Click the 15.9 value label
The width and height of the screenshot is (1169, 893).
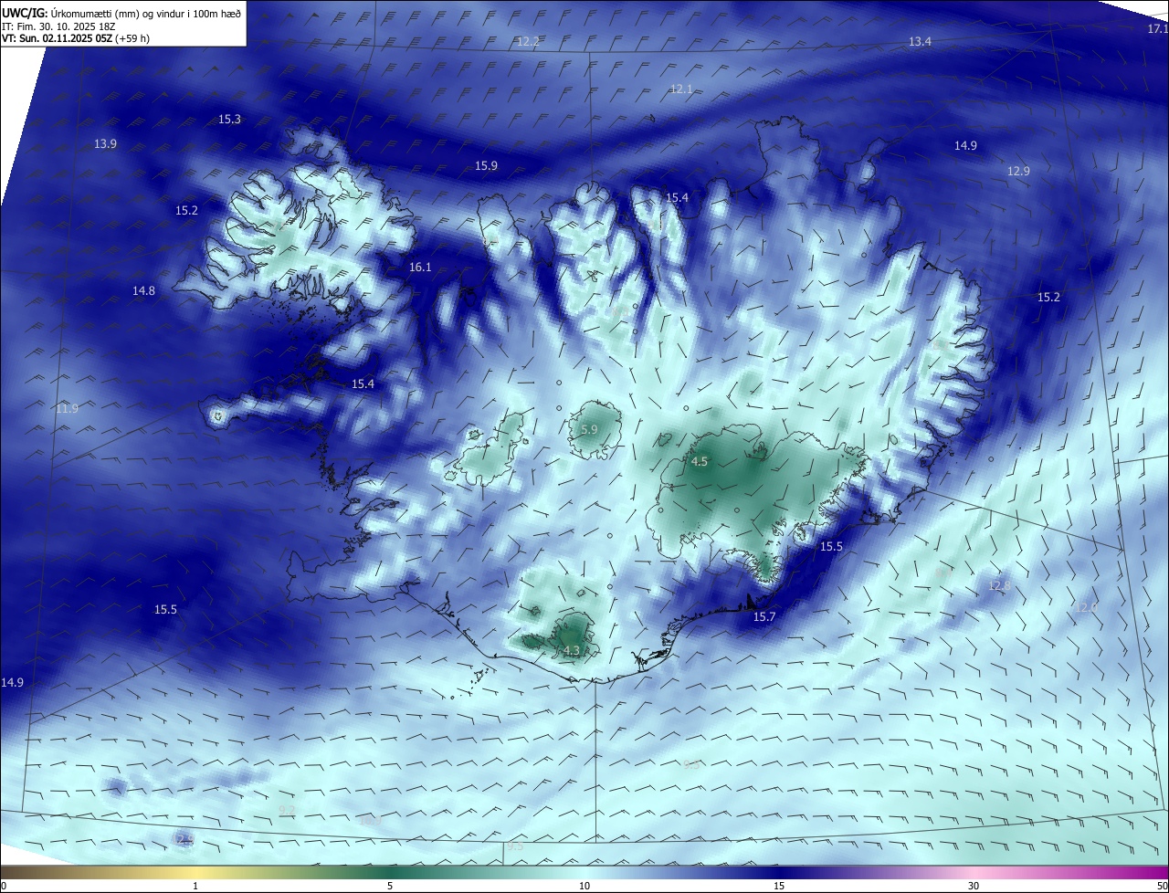[486, 166]
